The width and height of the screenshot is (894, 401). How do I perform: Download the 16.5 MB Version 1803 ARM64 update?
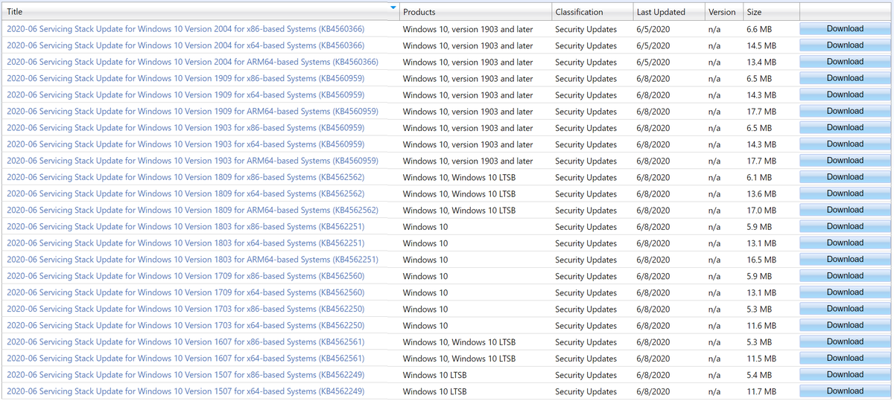tap(845, 260)
